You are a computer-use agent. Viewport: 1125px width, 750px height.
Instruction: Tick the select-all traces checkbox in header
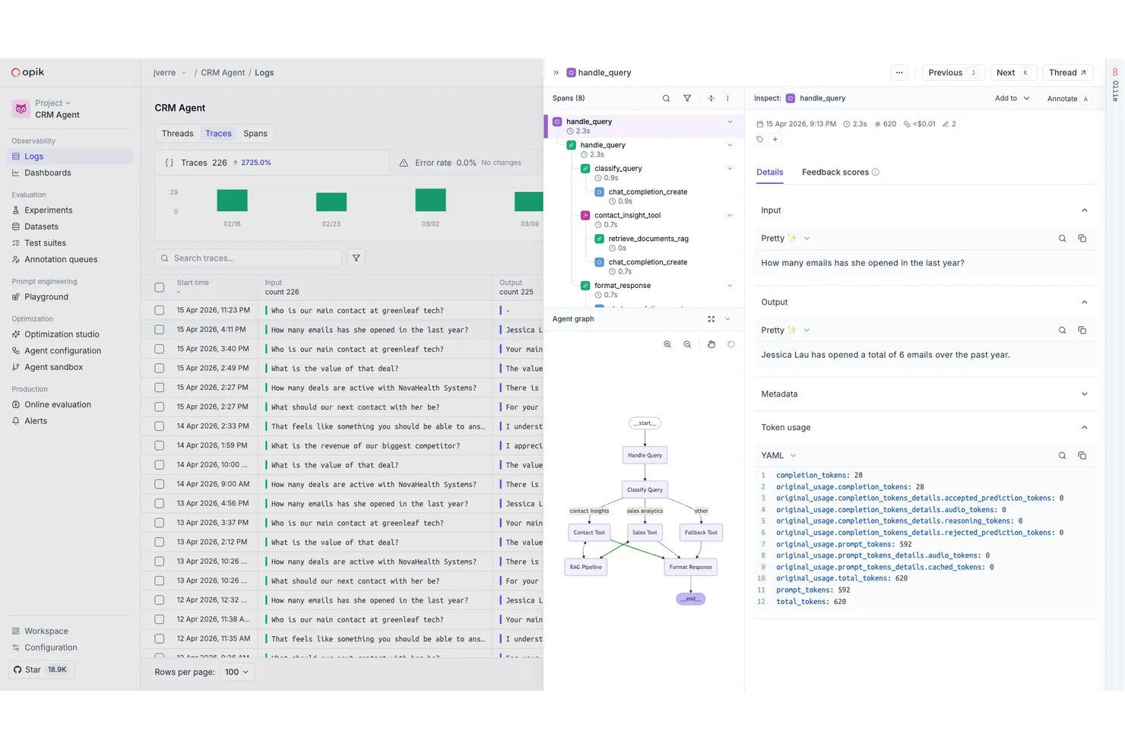pyautogui.click(x=160, y=287)
